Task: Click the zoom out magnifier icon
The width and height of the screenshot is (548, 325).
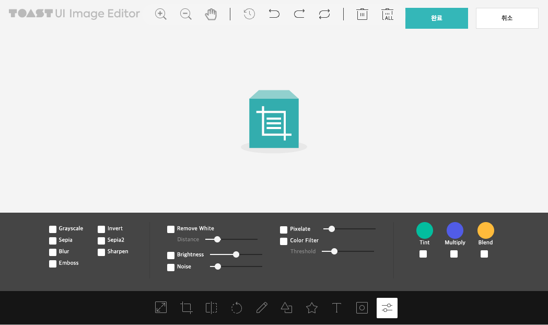Action: (186, 14)
